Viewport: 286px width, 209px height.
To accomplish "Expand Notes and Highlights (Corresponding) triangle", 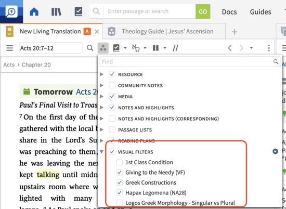I will [101, 119].
